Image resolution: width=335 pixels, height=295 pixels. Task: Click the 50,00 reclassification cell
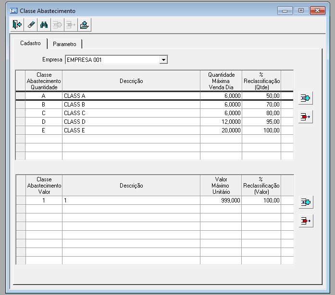tap(261, 96)
